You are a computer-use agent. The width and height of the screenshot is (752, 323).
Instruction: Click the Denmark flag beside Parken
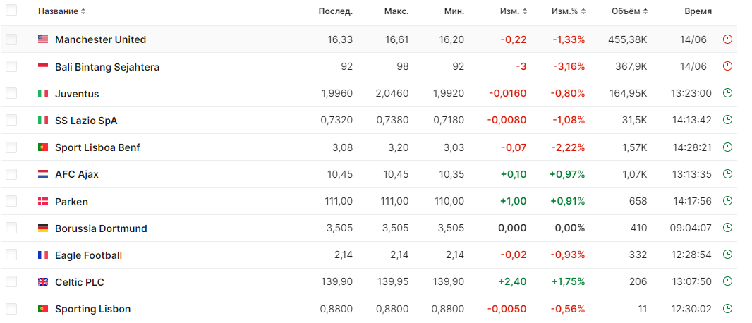coord(43,201)
